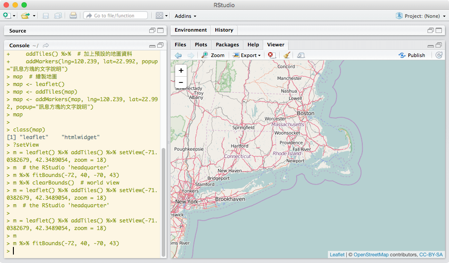Viewport: 449px width, 263px height.
Task: Switch to the Plots tab
Action: coord(201,45)
